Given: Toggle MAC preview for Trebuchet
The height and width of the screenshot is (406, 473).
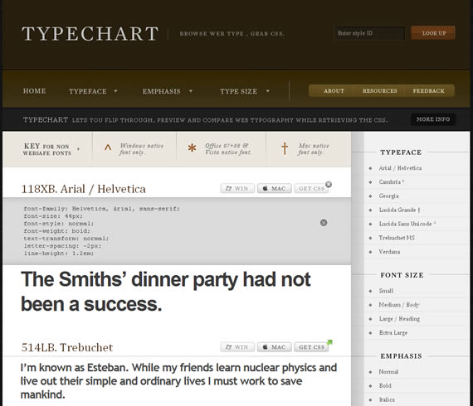Looking at the screenshot, I should coord(274,347).
